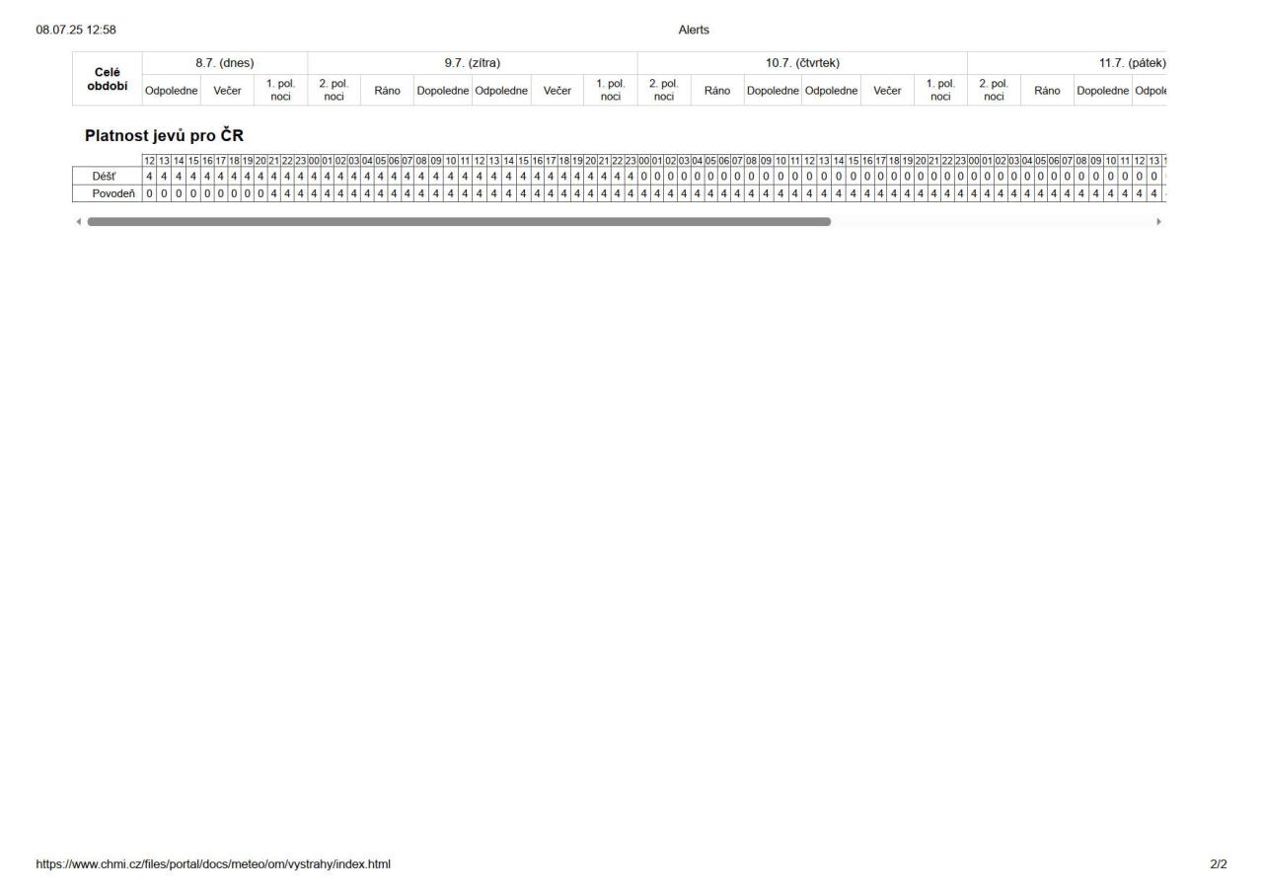Select the 8.7. (dnes) day header
Image resolution: width=1263 pixels, height=892 pixels.
tap(225, 63)
